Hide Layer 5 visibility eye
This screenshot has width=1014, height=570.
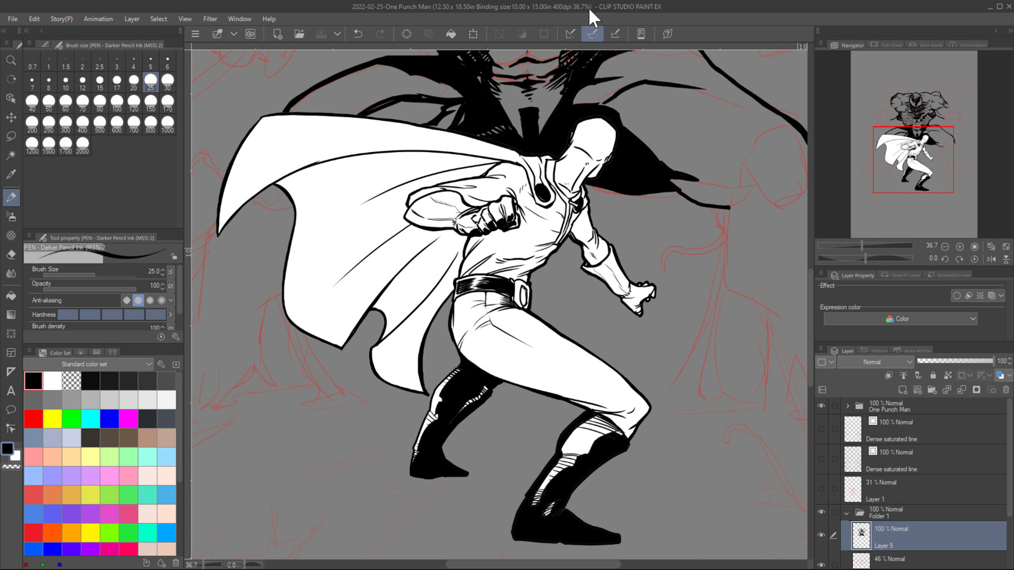tap(821, 535)
